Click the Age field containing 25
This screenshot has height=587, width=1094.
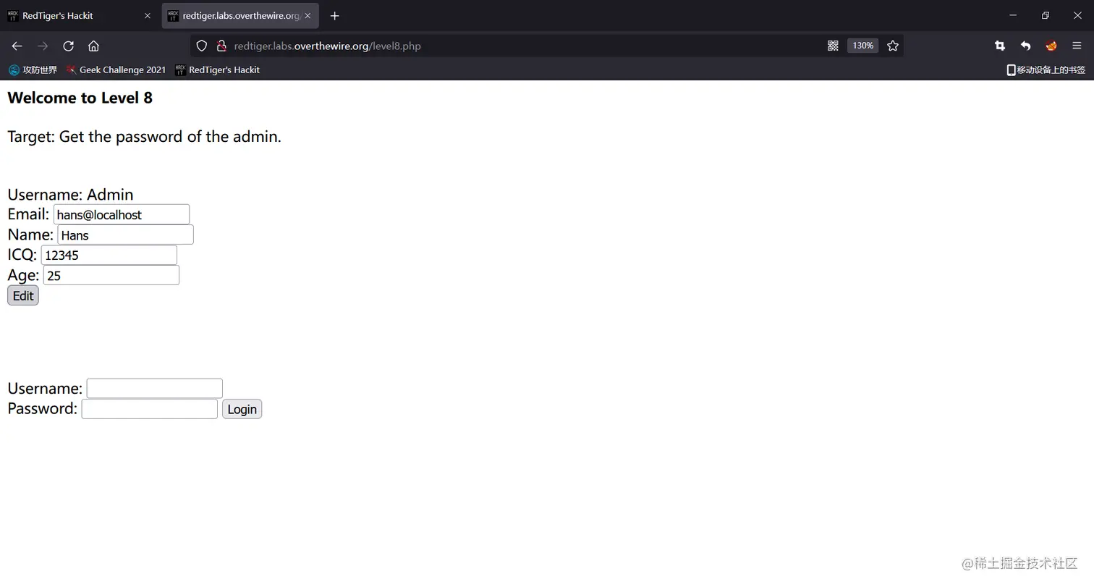coord(111,275)
